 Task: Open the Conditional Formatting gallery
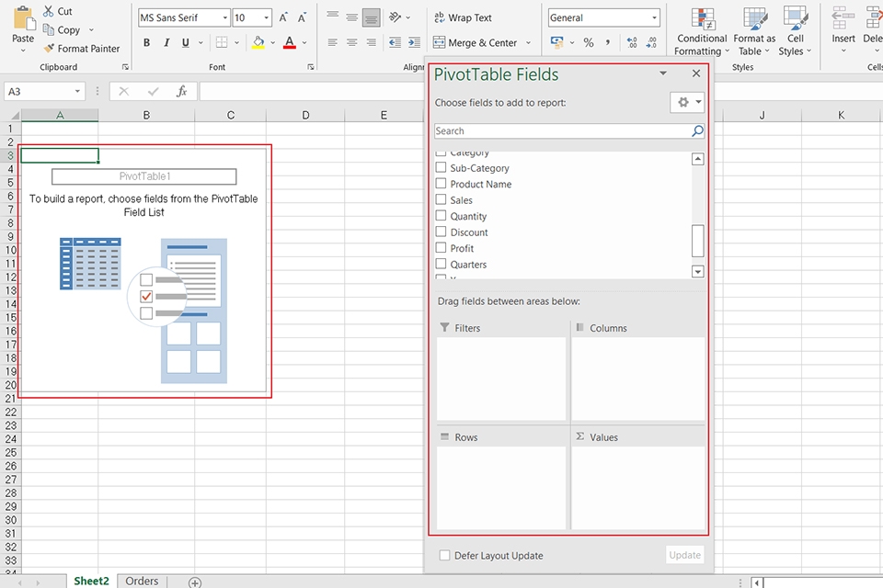(702, 32)
